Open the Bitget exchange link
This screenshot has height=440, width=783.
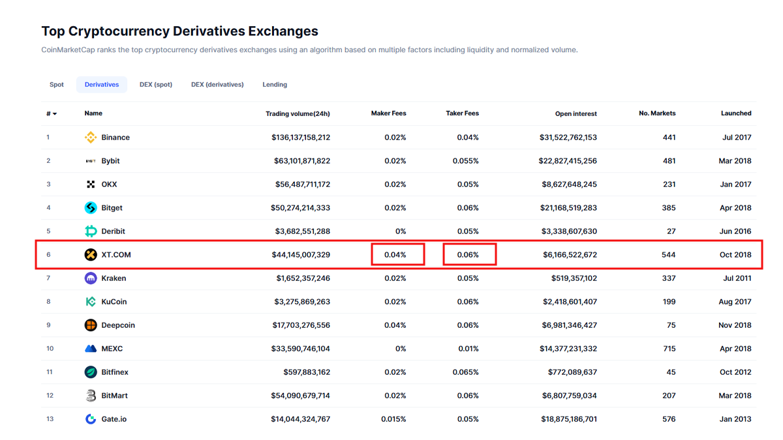point(112,208)
